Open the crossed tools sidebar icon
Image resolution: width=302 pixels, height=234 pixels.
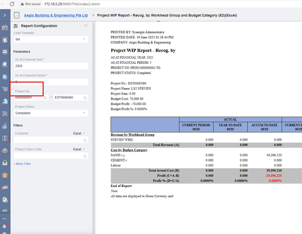tap(5, 113)
